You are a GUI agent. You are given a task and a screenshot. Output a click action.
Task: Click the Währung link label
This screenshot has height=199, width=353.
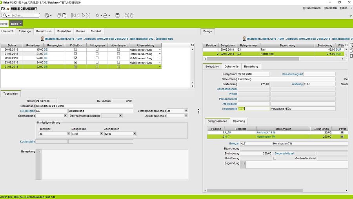tap(297, 84)
